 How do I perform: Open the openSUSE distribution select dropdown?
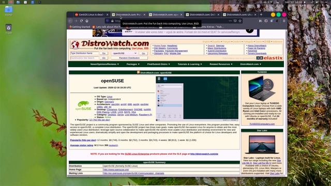click(125, 53)
